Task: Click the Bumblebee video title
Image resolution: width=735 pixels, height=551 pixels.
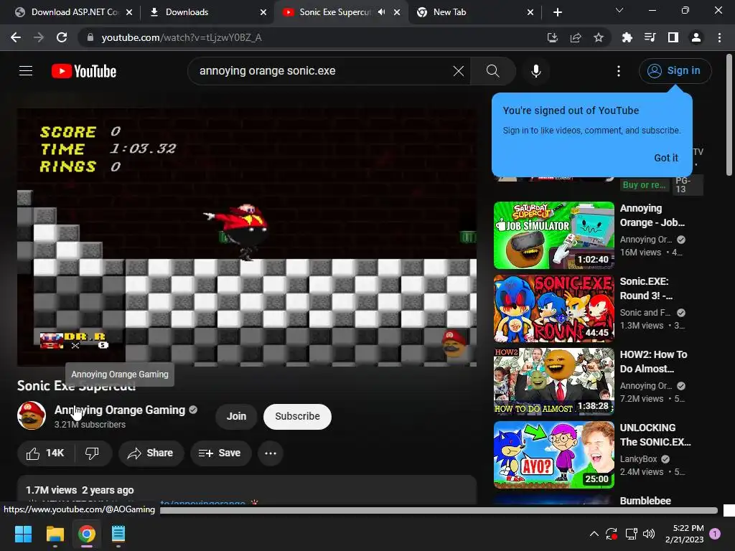Action: point(645,500)
